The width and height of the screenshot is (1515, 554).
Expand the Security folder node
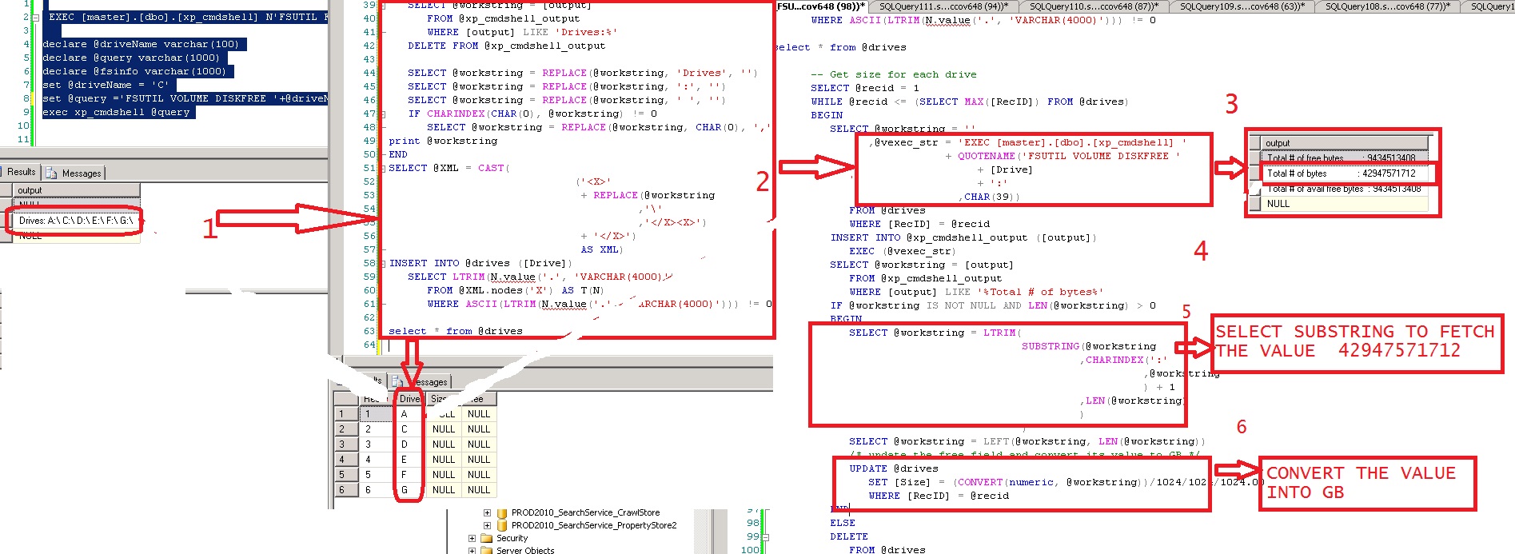[472, 539]
